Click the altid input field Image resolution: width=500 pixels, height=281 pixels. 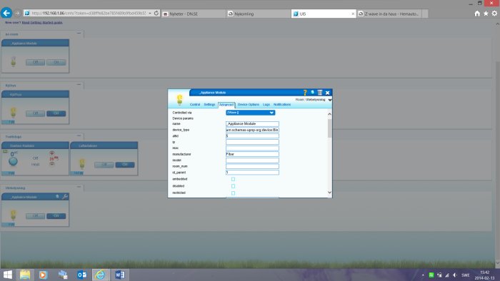point(252,136)
